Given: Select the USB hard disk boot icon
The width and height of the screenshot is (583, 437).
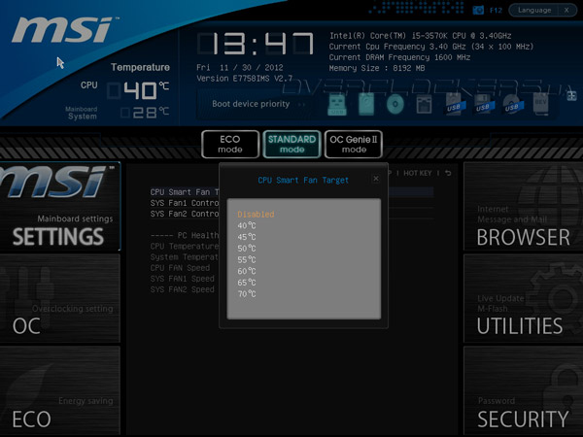Looking at the screenshot, I should coord(454,104).
